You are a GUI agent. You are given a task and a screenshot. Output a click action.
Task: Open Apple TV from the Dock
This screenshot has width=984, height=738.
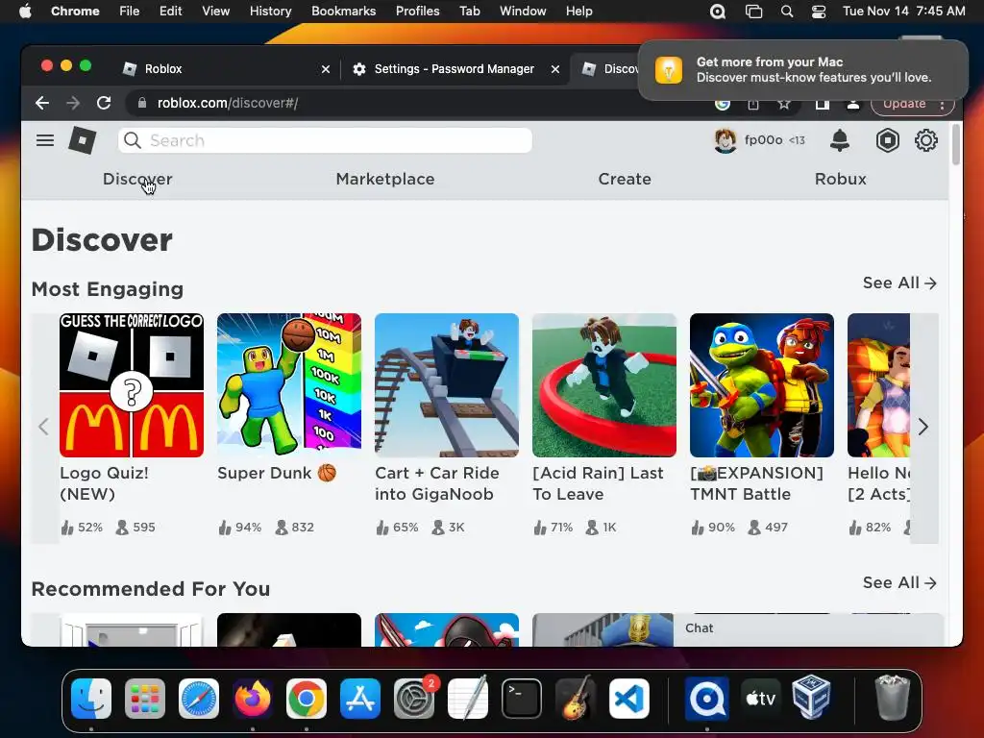761,699
